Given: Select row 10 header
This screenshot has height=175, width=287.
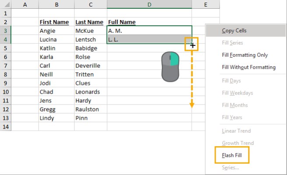Looking at the screenshot, I should click(6, 92).
